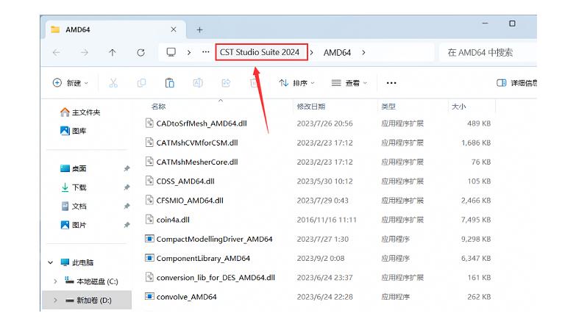The width and height of the screenshot is (576, 327).
Task: Expand 新加卷 (D:) tree node
Action: tap(55, 301)
